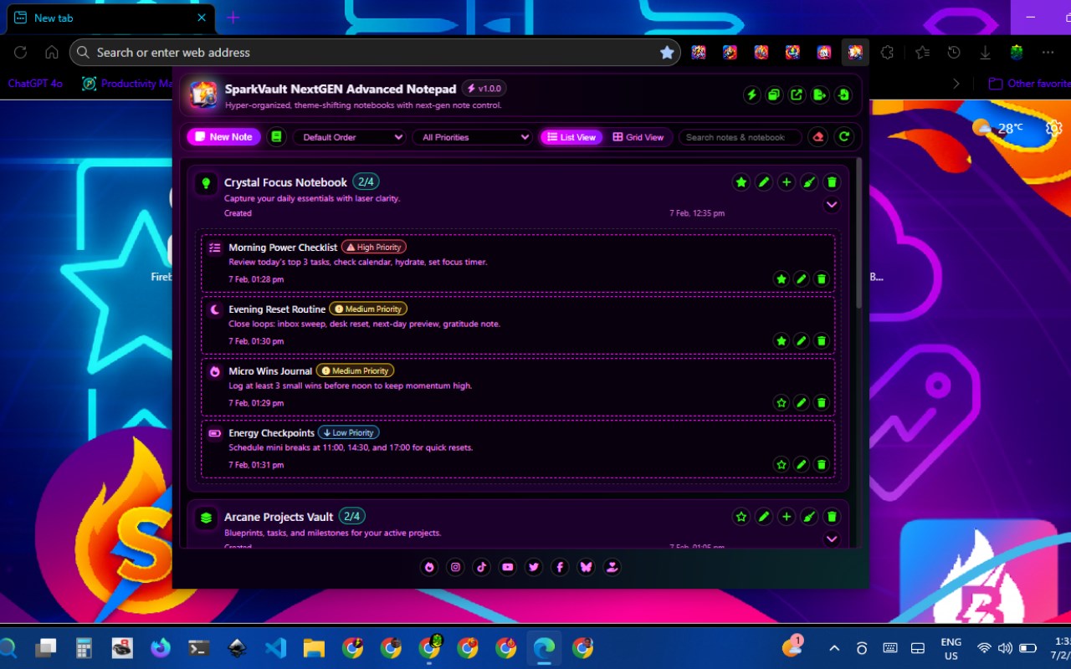The width and height of the screenshot is (1071, 669).
Task: Open the Morning Power Checklist note title
Action: pos(283,248)
